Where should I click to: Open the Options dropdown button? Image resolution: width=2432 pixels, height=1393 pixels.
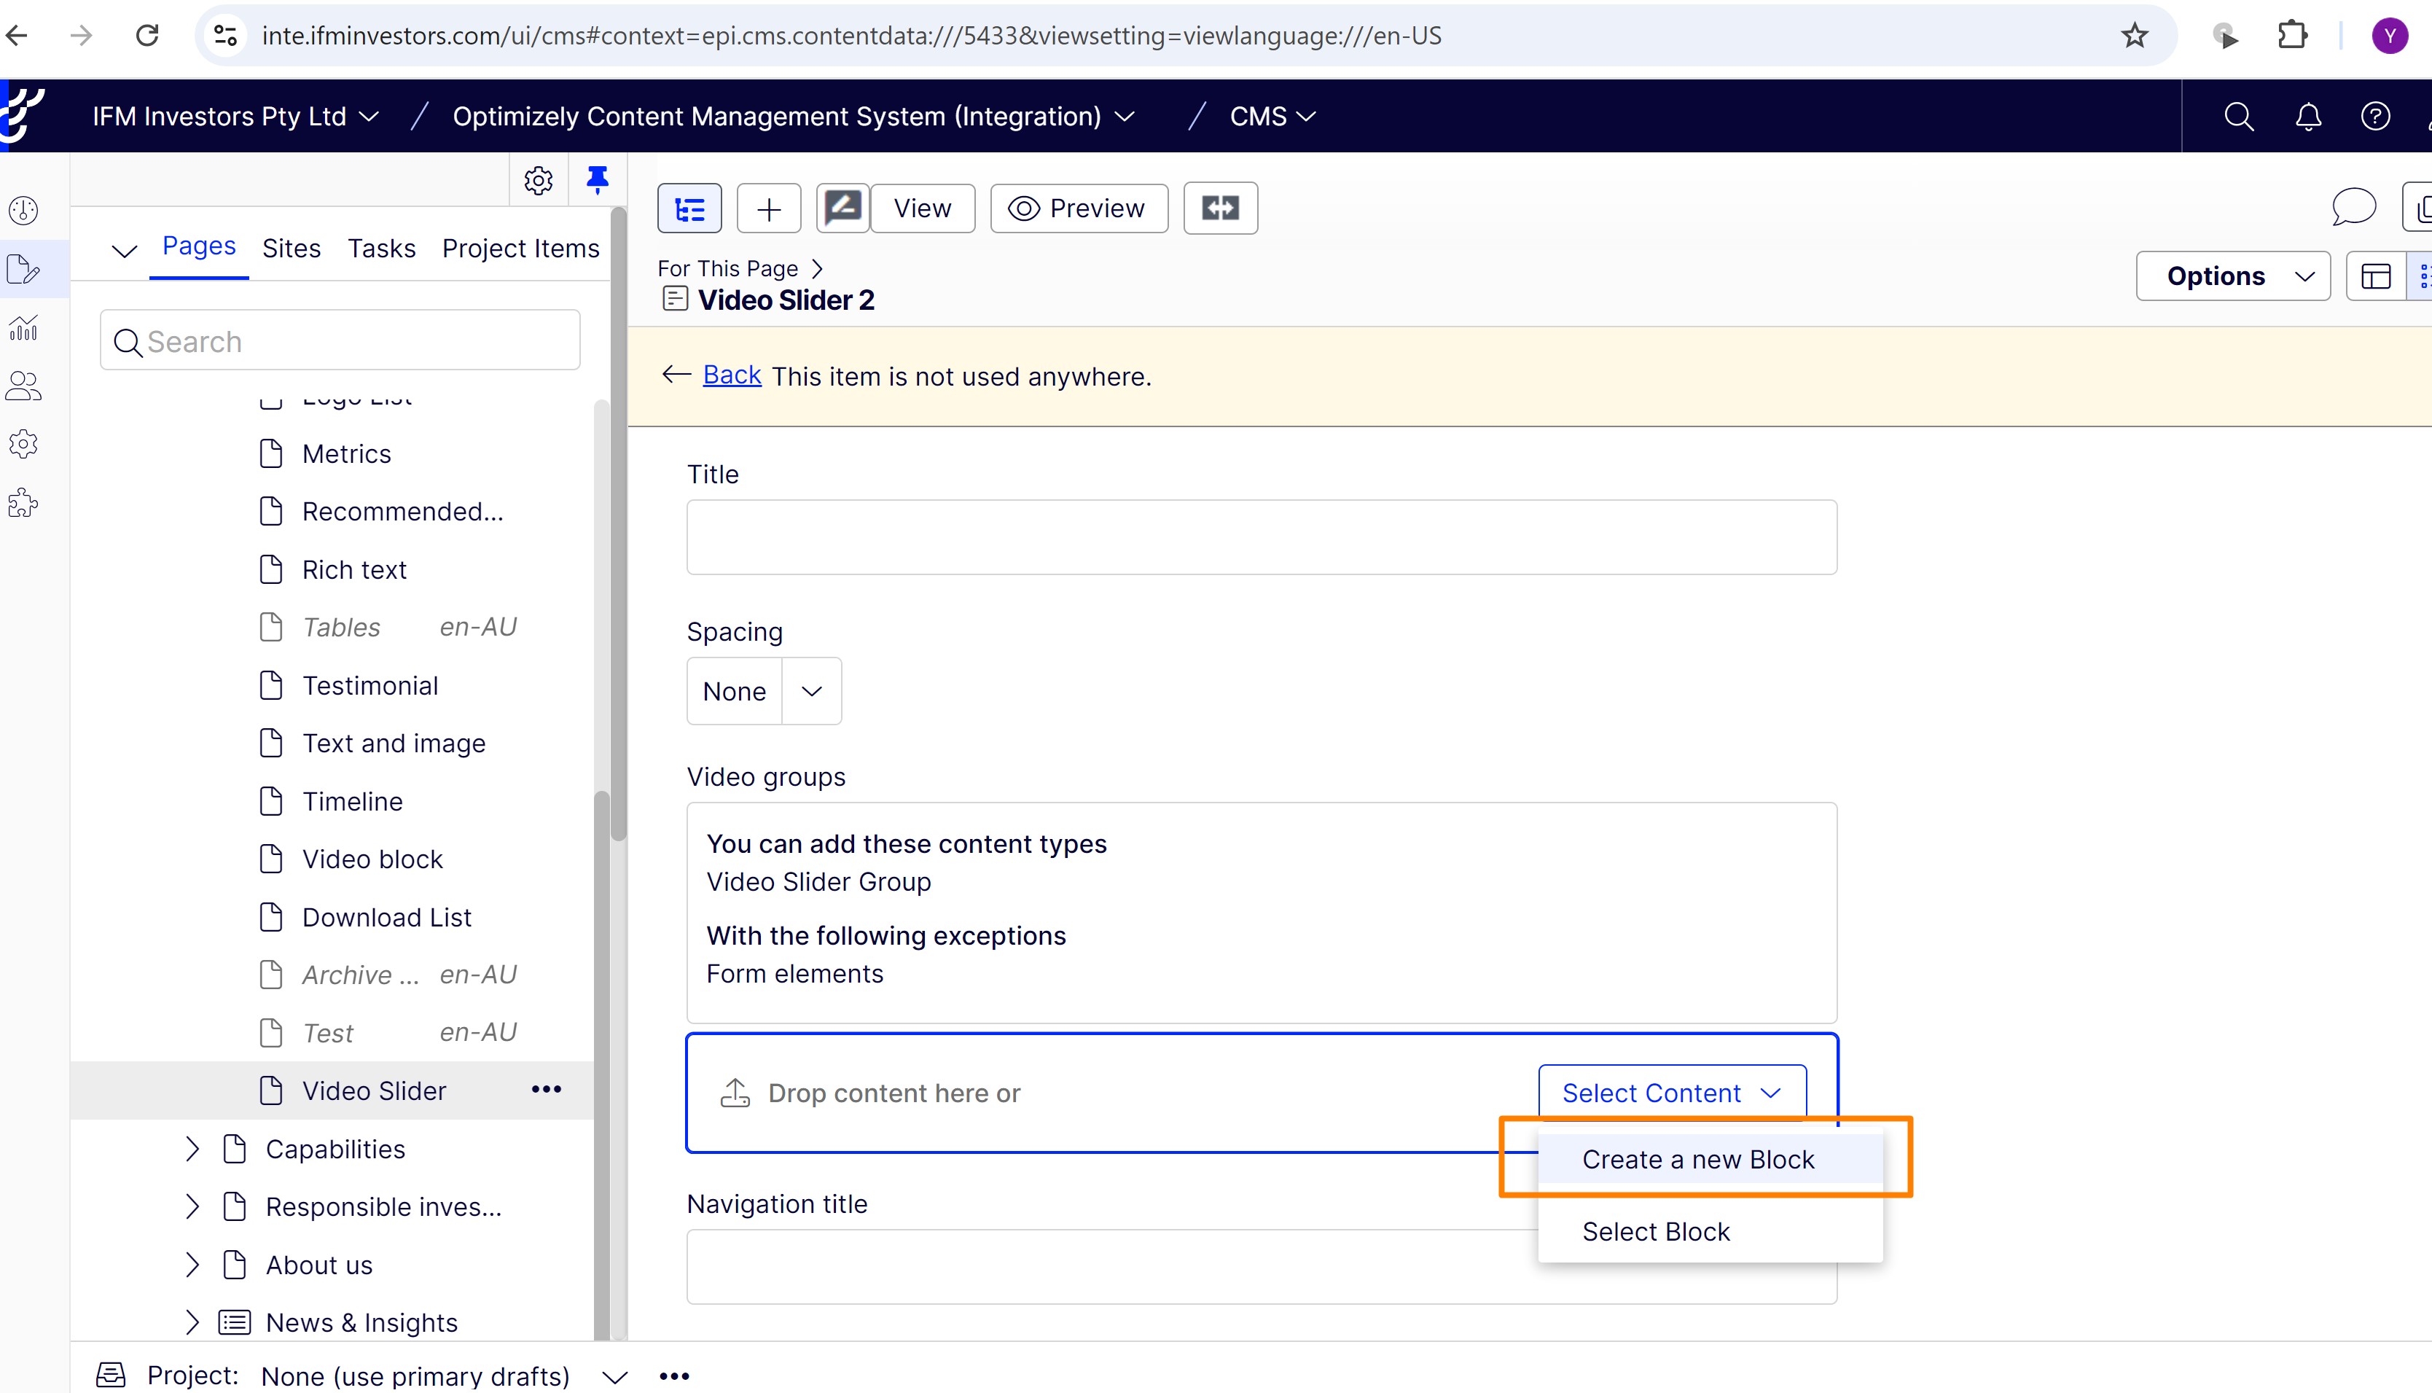coord(2232,276)
